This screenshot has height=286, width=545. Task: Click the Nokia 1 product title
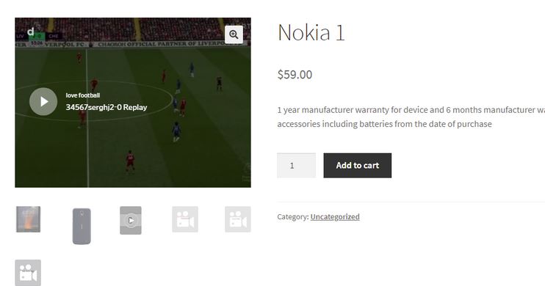[x=311, y=32]
